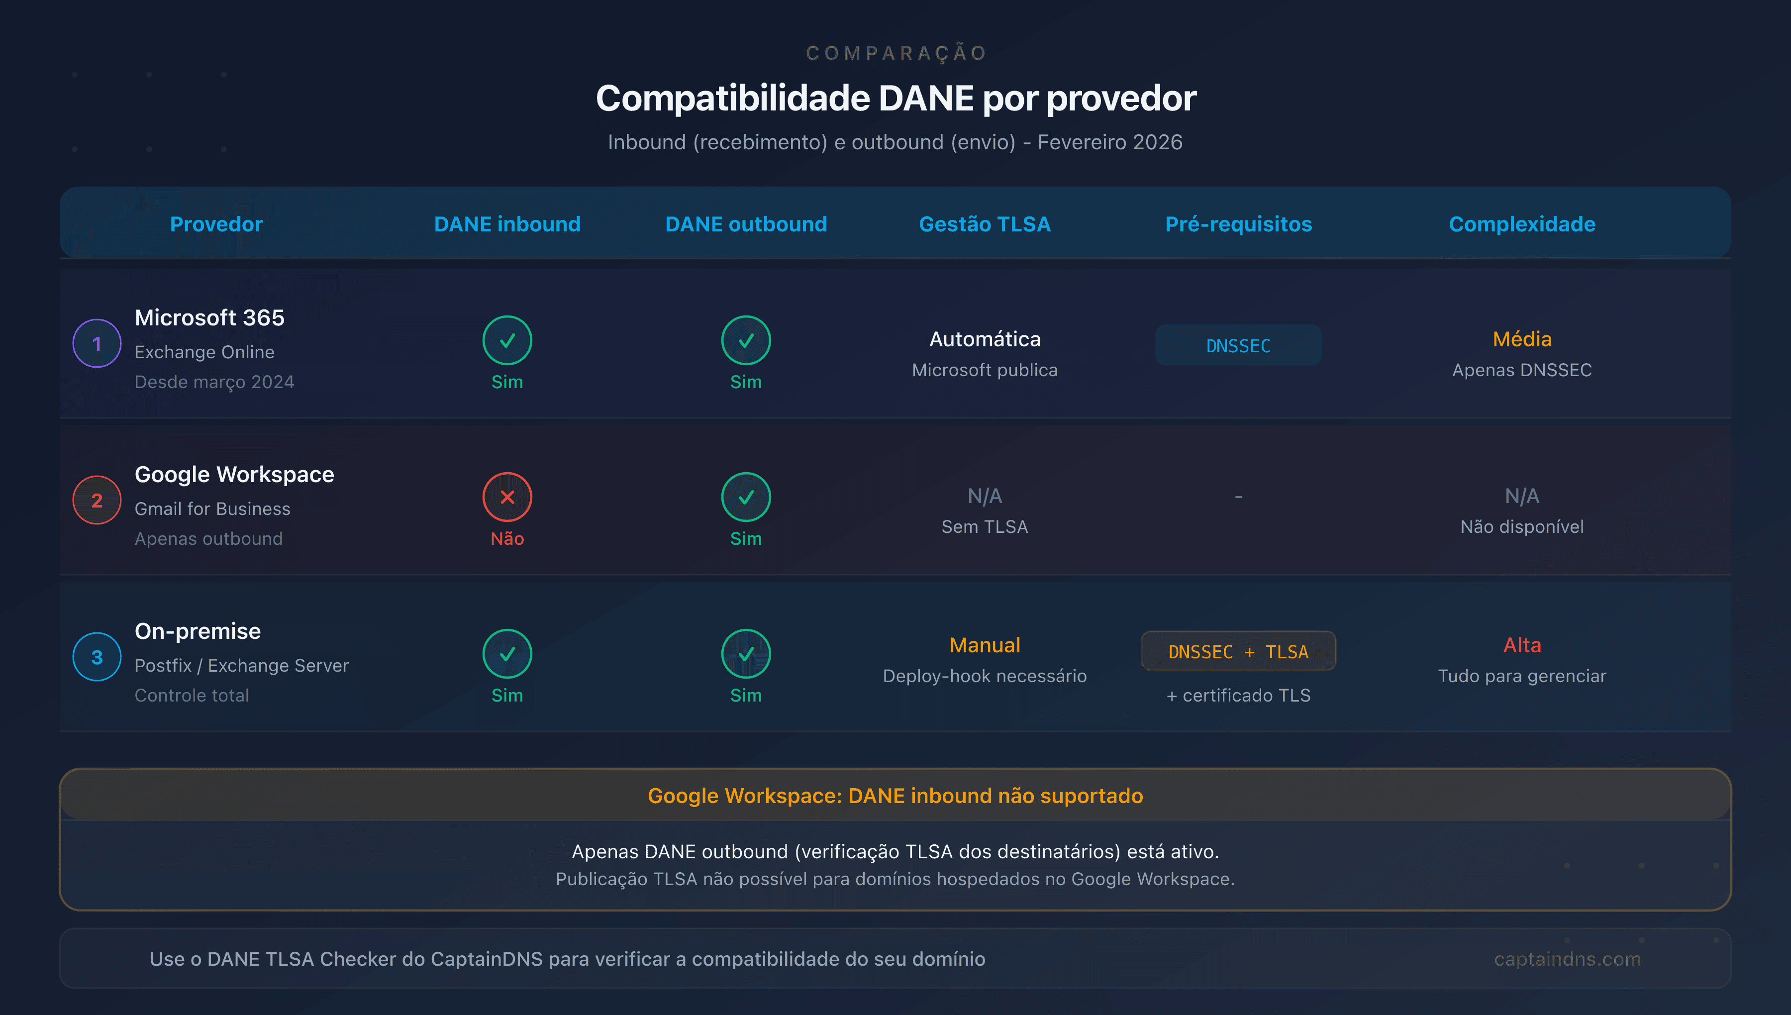
Task: Select the DANE outbound column header
Action: pyautogui.click(x=746, y=224)
